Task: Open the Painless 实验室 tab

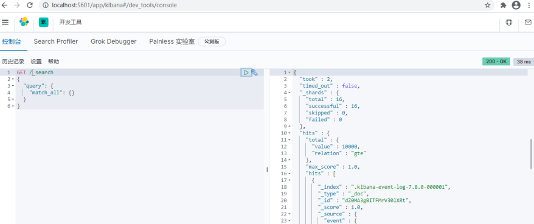Action: coord(172,41)
